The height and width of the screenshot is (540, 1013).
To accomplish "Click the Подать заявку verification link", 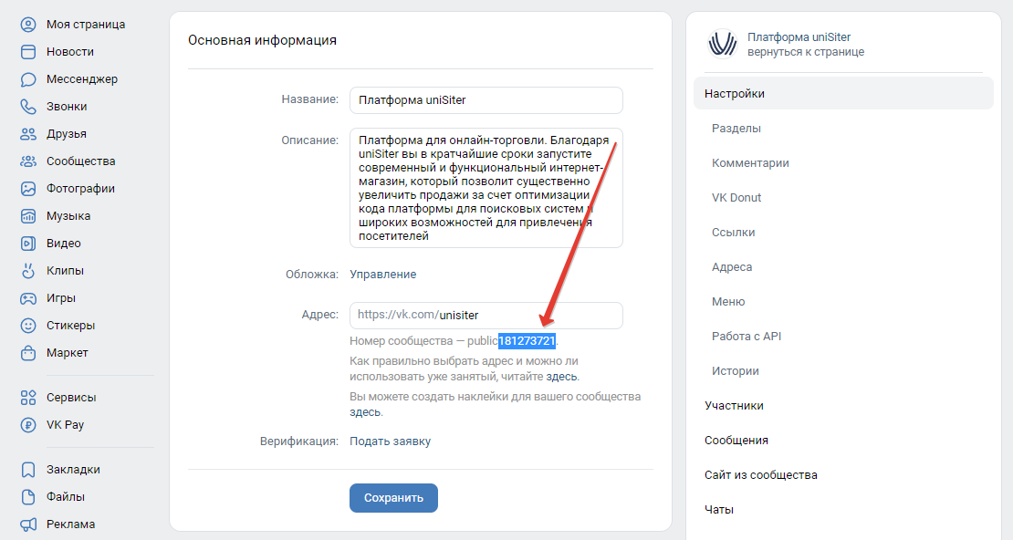I will click(x=390, y=441).
